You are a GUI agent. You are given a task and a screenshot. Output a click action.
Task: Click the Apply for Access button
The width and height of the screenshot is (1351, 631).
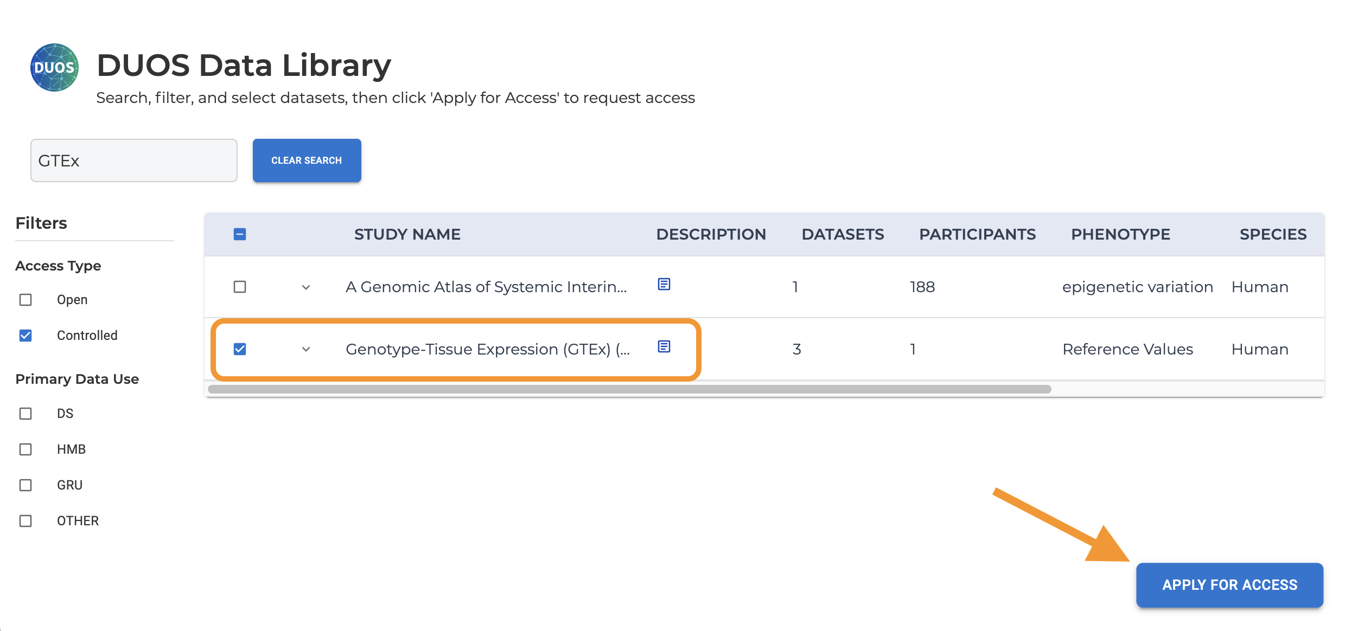pyautogui.click(x=1229, y=585)
